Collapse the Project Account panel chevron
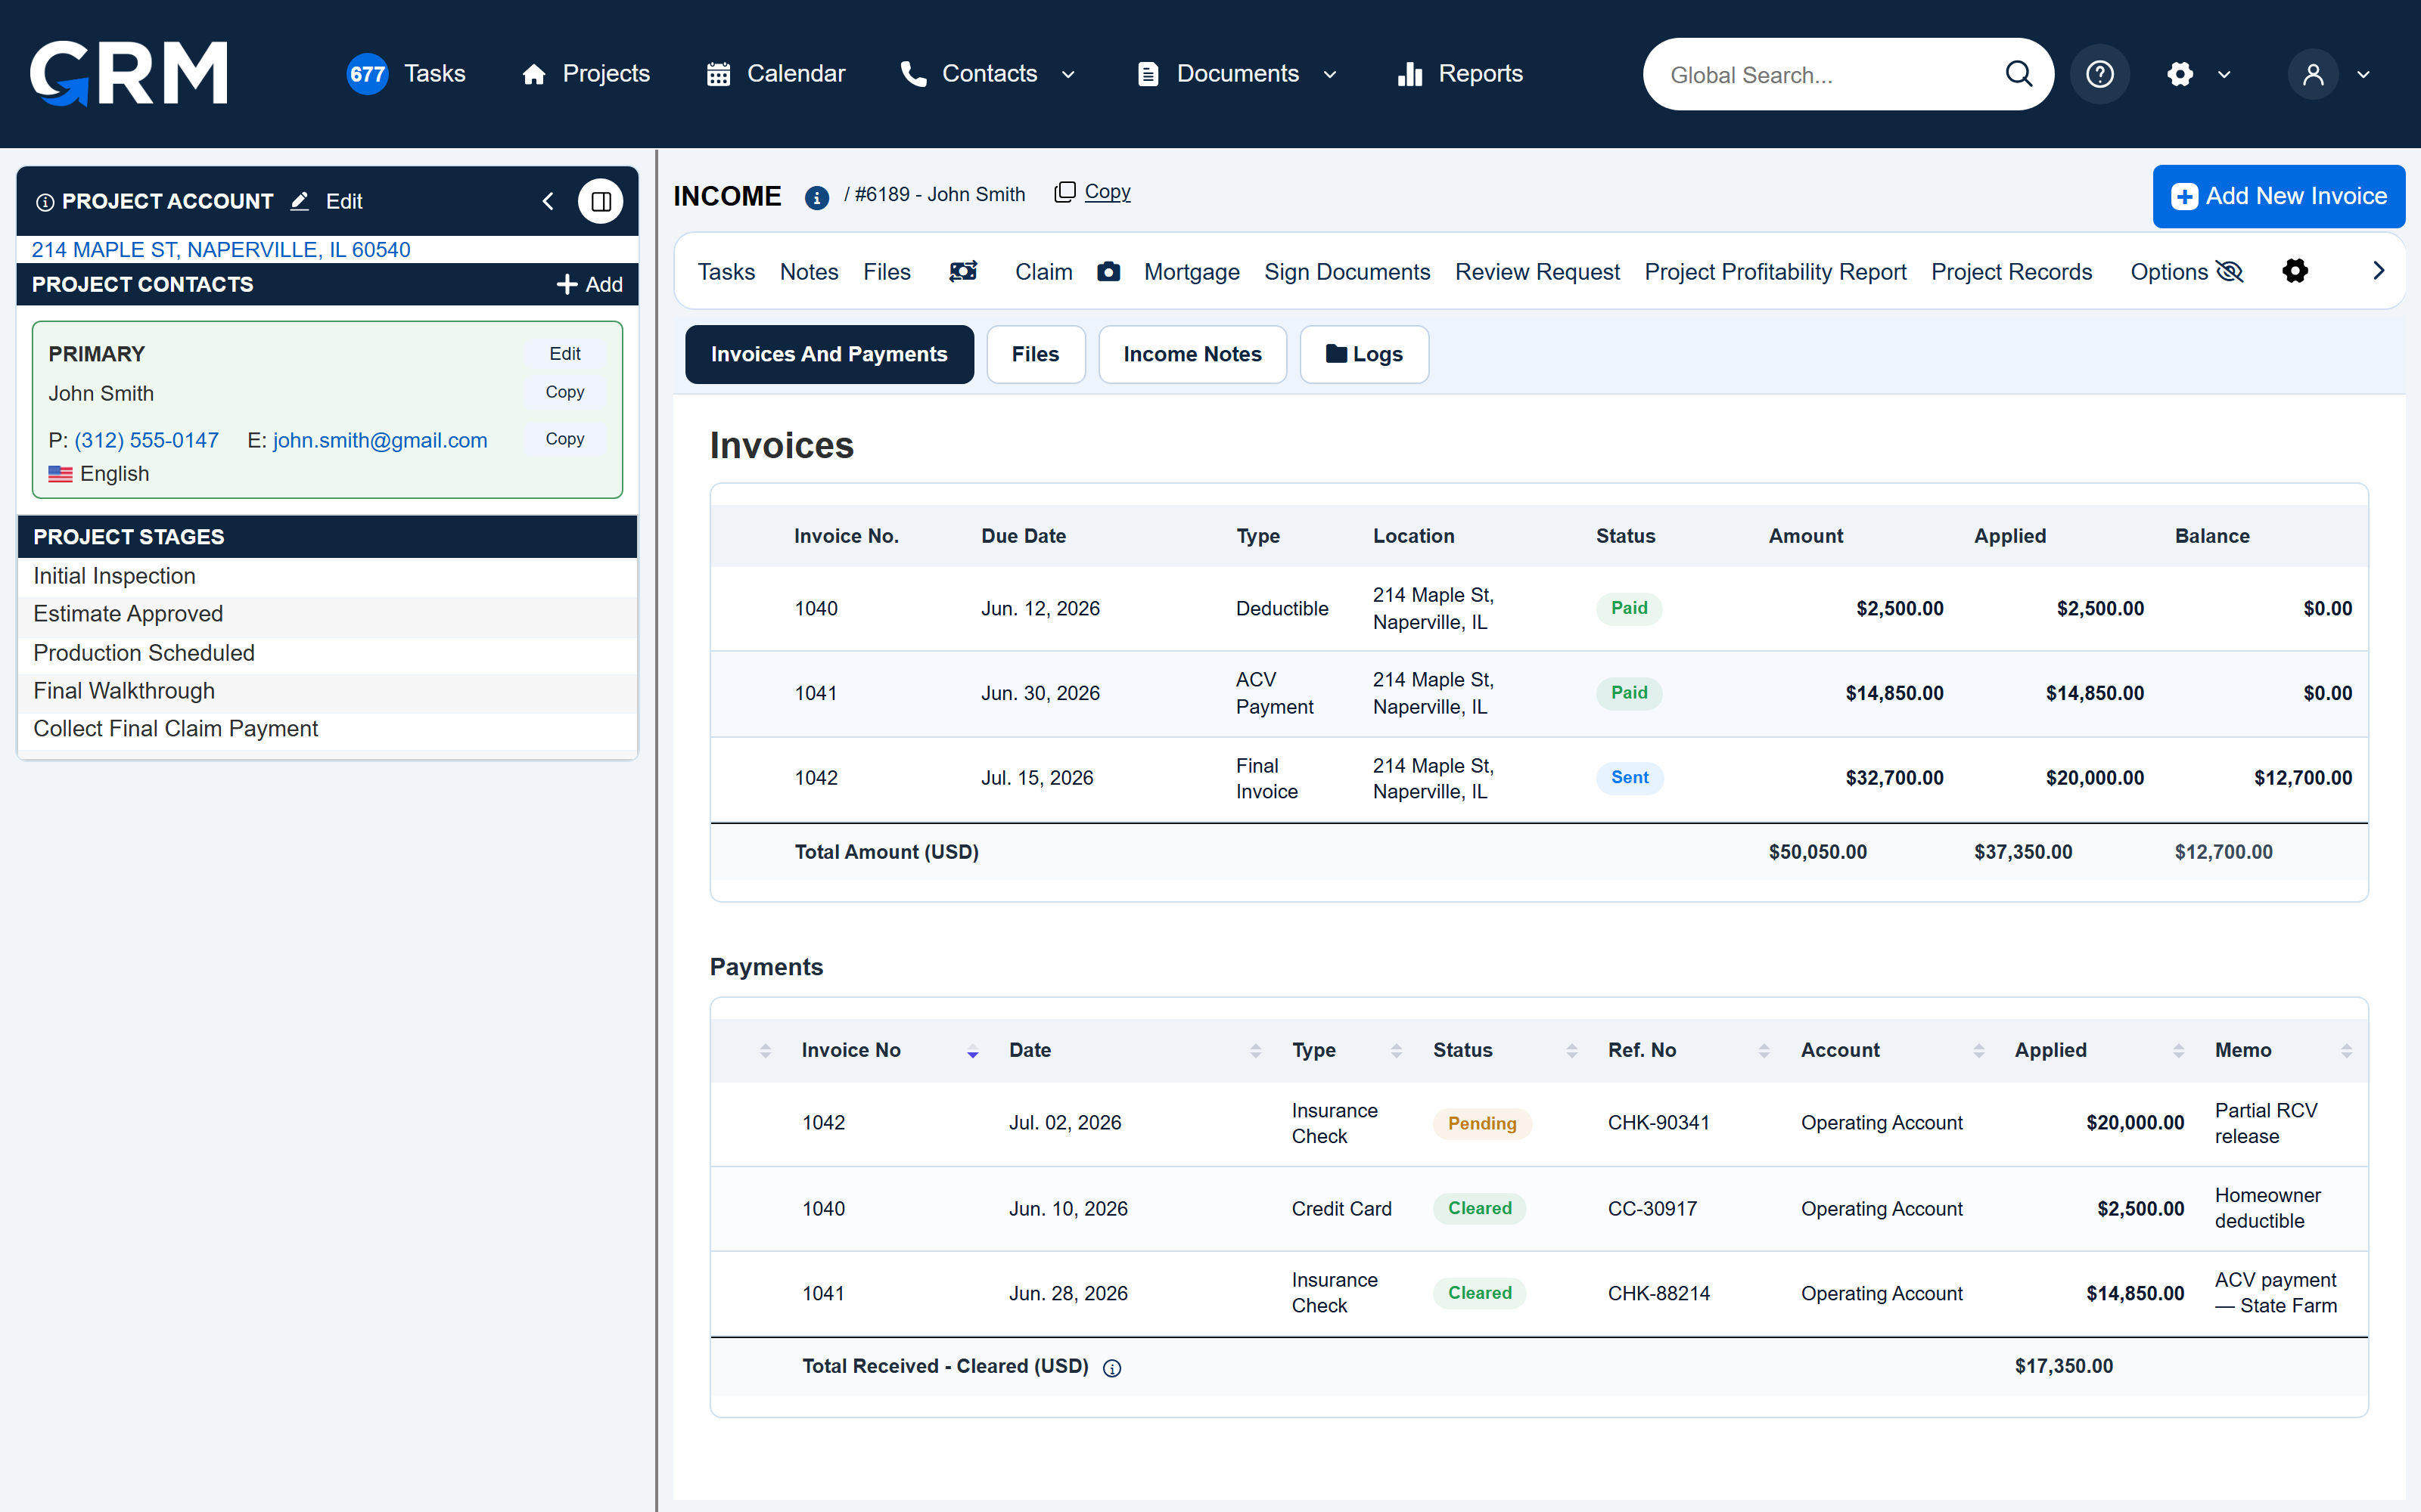The height and width of the screenshot is (1512, 2421). tap(547, 201)
